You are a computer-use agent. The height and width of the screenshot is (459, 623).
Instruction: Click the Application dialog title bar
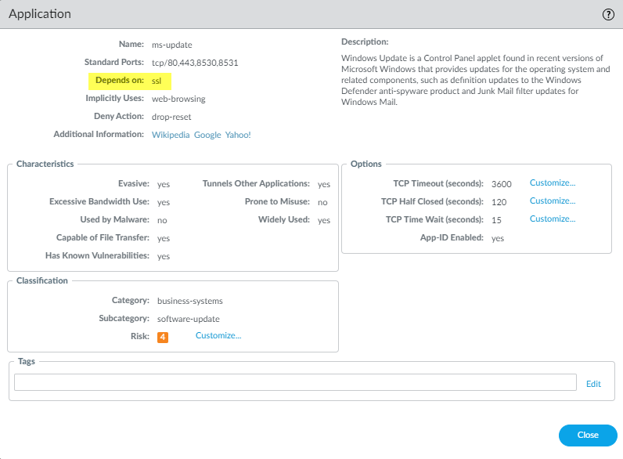(x=297, y=15)
